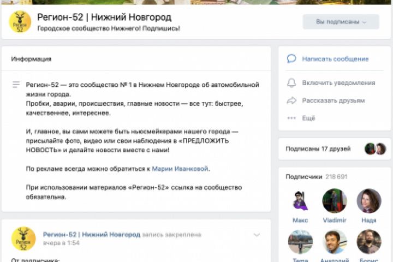393x262 pixels.
Task: Click the deer avatar on pinned post
Action: point(23,239)
